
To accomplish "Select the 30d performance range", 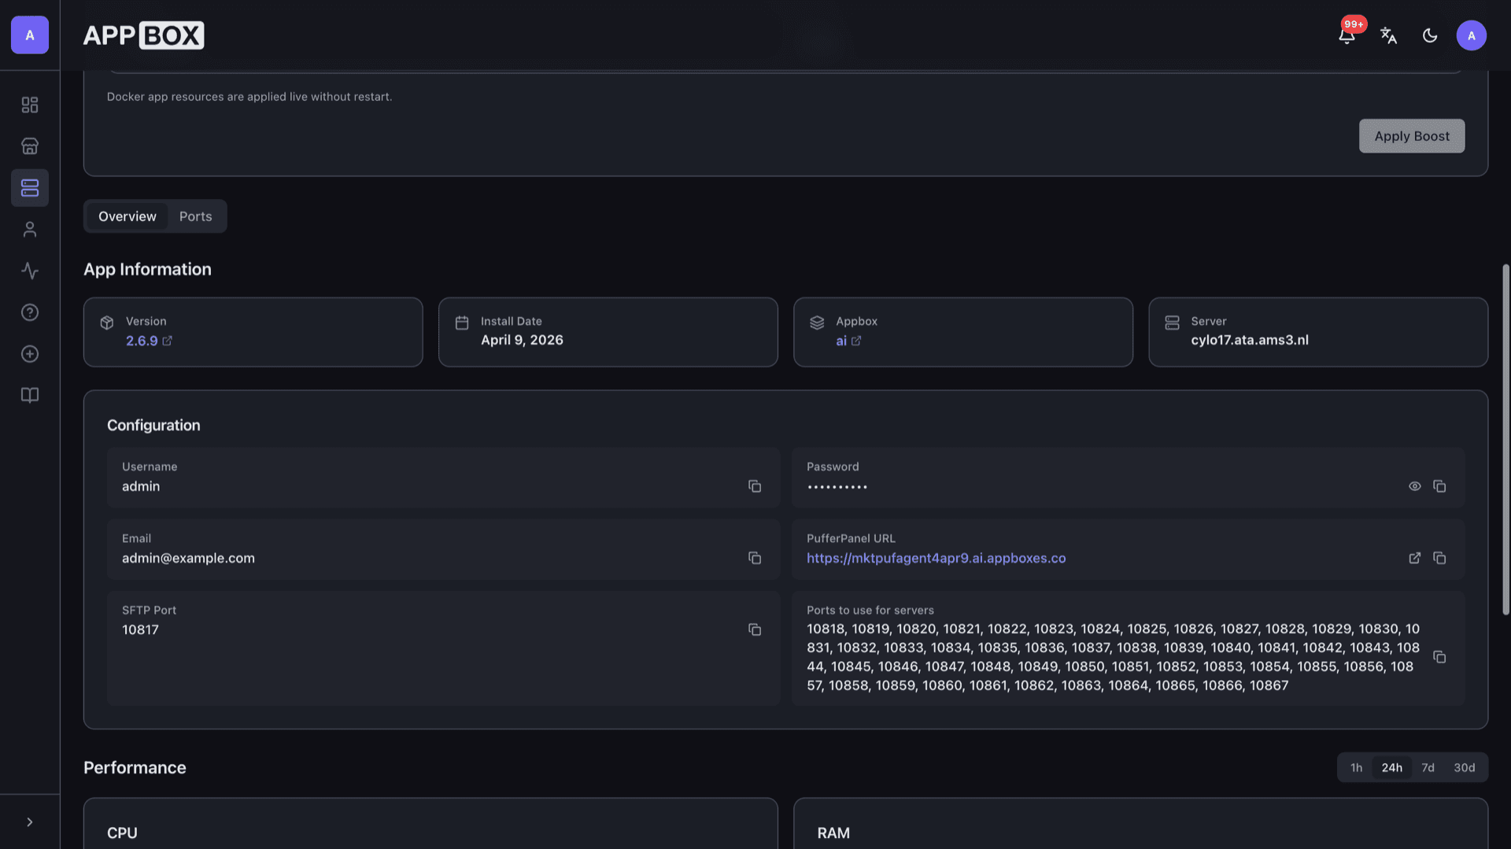I will tap(1464, 768).
